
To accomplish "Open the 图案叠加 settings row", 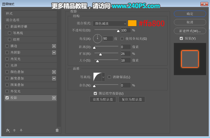I will pyautogui.click(x=30, y=85).
